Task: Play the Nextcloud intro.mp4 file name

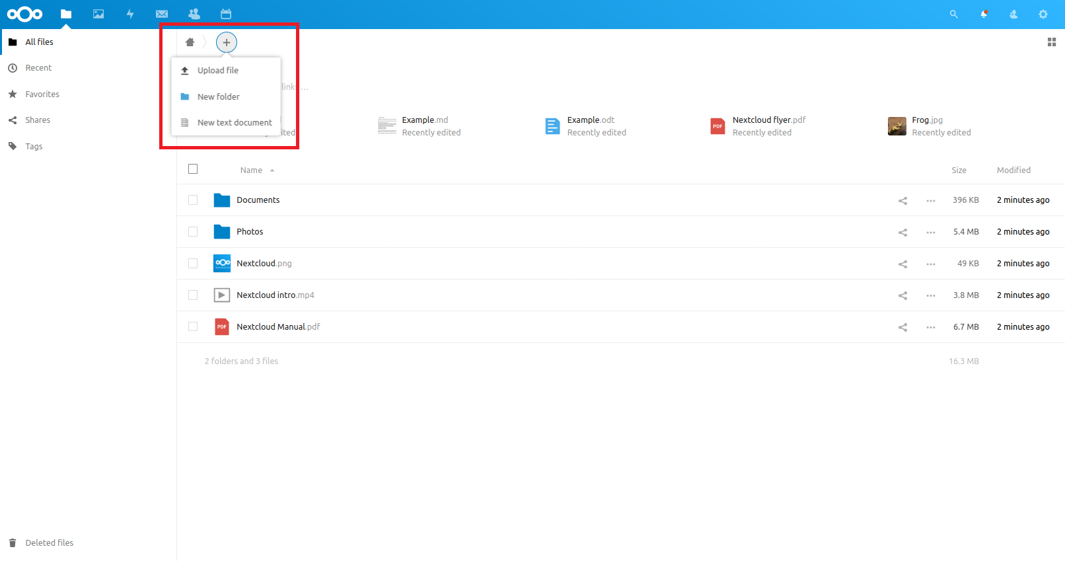Action: 275,295
